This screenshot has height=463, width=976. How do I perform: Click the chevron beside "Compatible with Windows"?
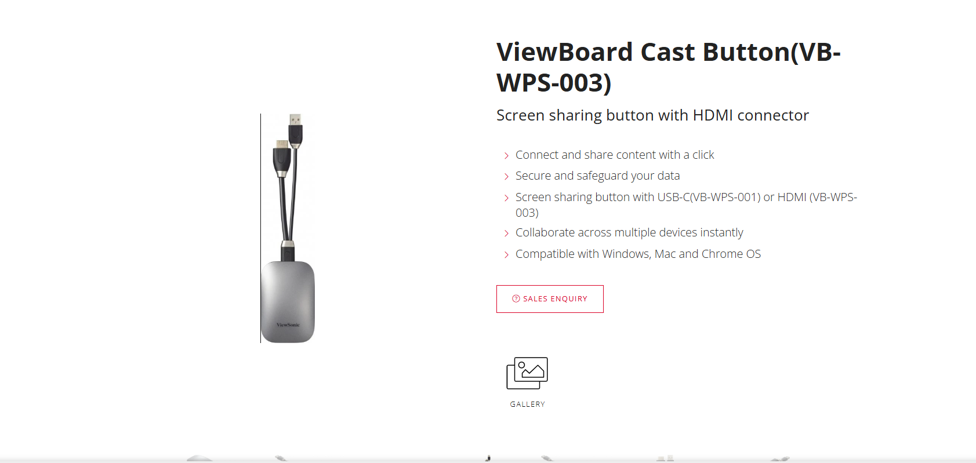(x=506, y=255)
